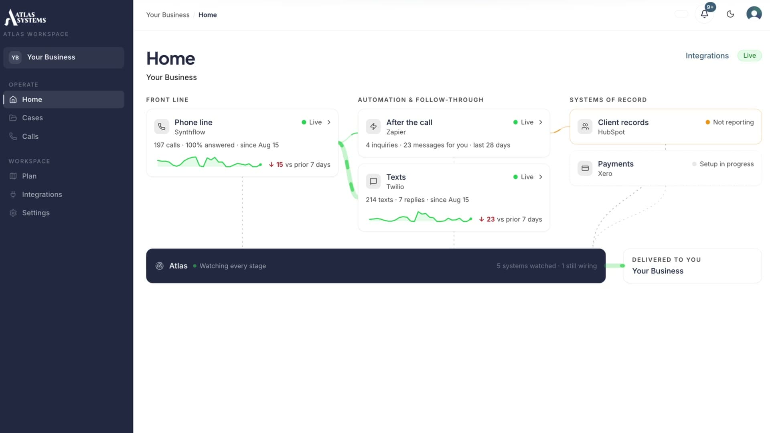
Task: Click Your Business breadcrumb
Action: coord(168,15)
